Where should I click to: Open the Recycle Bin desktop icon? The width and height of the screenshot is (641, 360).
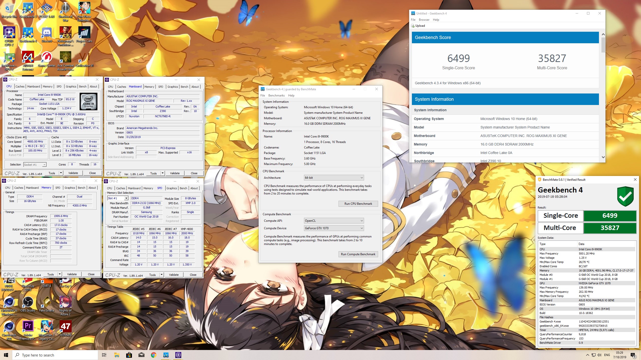point(9,10)
